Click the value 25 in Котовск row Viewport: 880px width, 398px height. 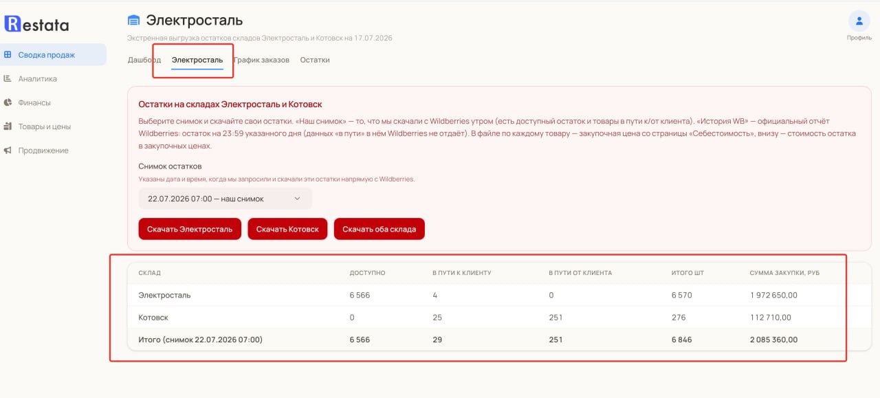(x=437, y=318)
